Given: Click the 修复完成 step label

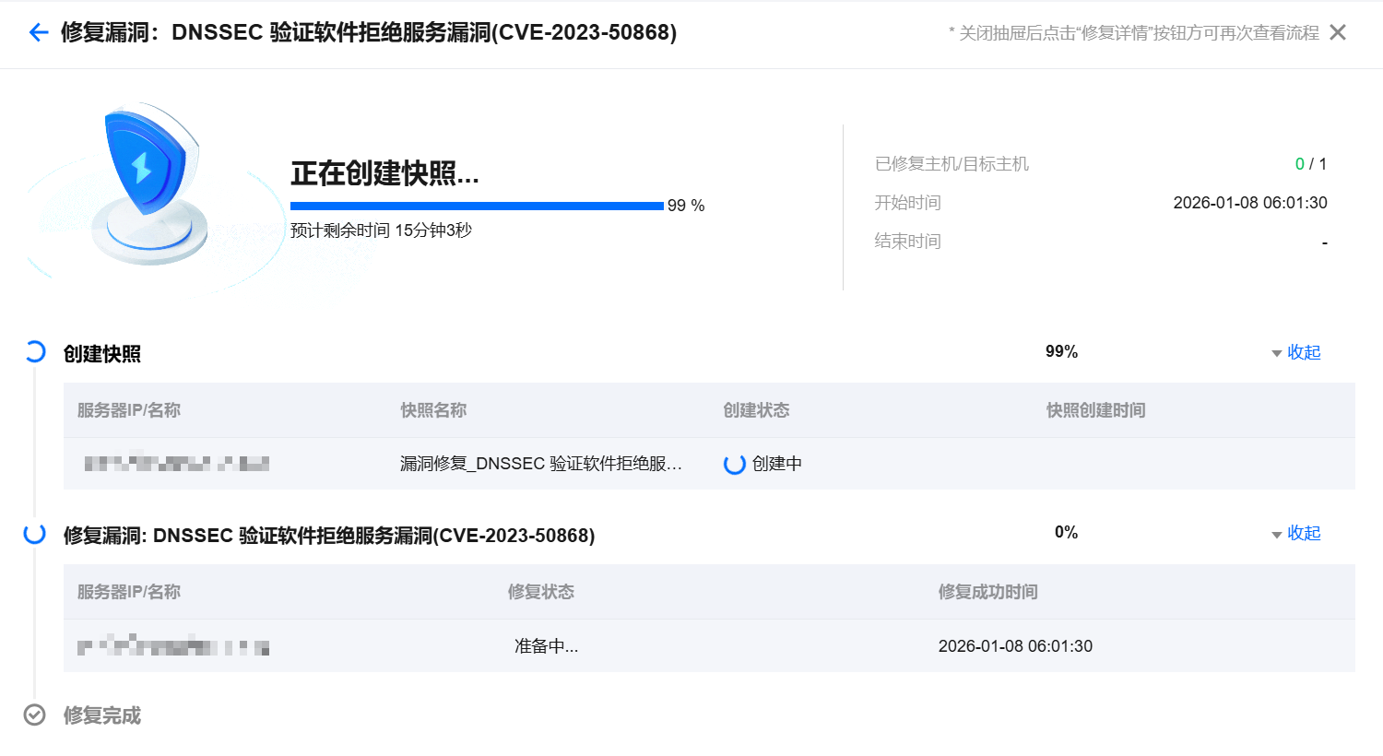Looking at the screenshot, I should coord(102,715).
